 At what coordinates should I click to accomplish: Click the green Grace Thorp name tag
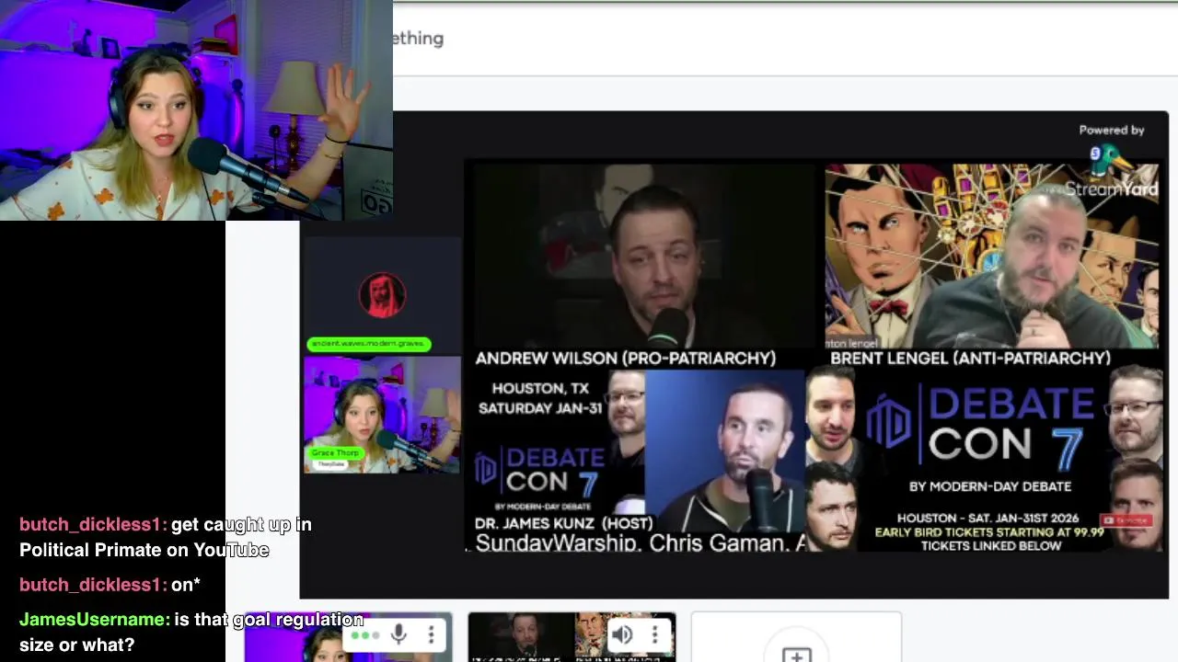click(x=335, y=452)
